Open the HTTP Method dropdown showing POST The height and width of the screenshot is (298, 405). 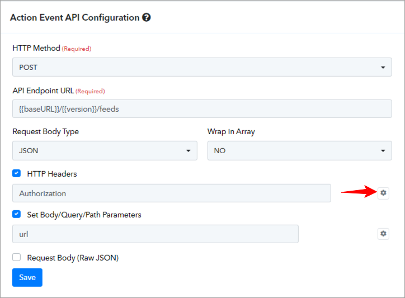tap(202, 67)
